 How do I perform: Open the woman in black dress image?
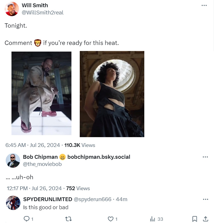[112, 94]
